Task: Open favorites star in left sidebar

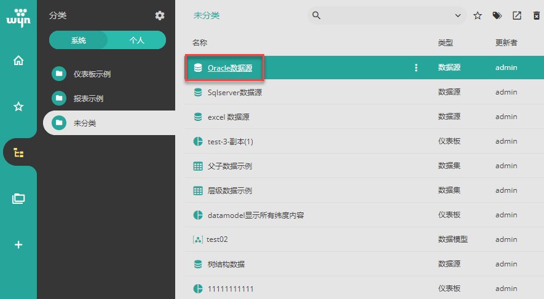Action: click(x=18, y=106)
